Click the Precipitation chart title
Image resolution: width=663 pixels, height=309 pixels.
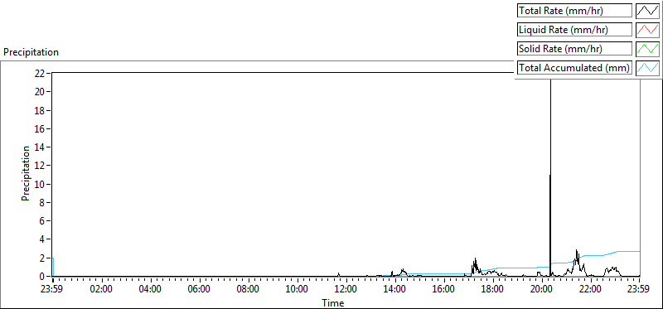pos(31,52)
